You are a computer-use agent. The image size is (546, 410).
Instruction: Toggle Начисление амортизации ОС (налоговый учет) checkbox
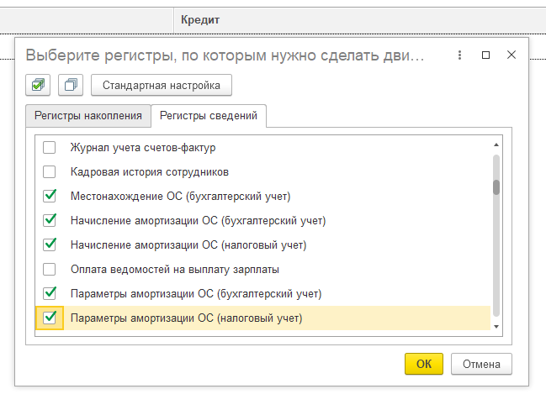tap(49, 244)
